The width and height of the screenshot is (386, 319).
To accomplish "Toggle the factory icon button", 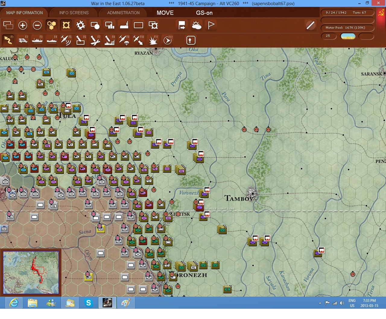I will (124, 25).
